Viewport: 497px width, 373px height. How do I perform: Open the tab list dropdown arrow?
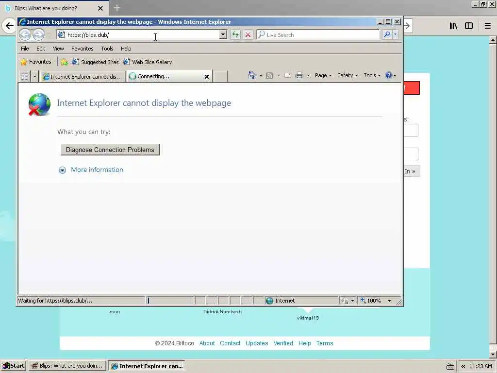(34, 76)
